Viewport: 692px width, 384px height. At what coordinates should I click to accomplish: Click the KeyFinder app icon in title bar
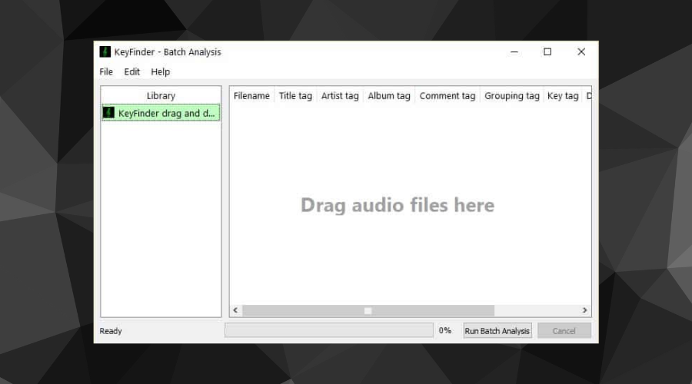[105, 52]
